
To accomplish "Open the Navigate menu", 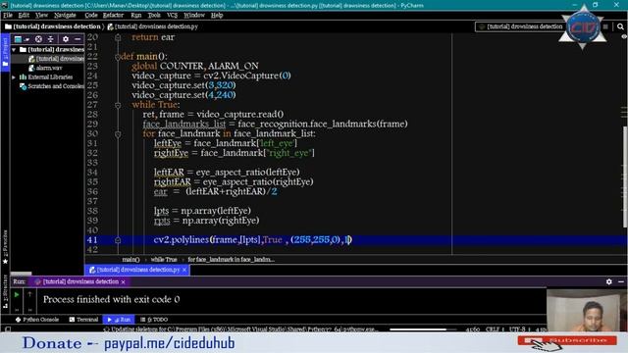I will coord(65,16).
